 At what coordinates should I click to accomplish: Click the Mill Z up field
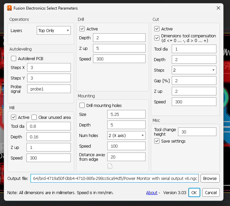(49, 147)
